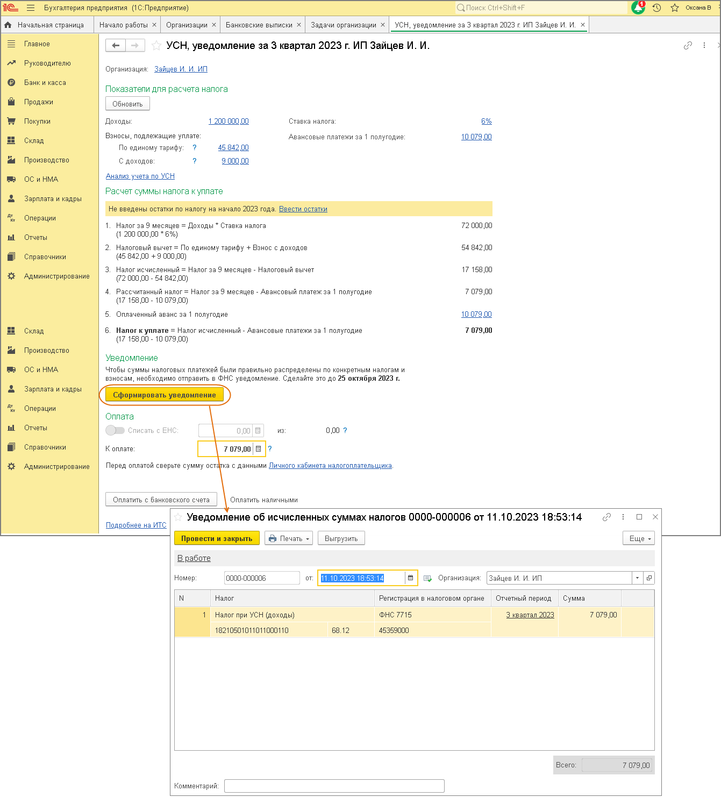Click the Обновить button
Screen dimensions: 721x797
(127, 104)
